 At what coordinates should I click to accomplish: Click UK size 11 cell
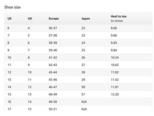[30, 80]
